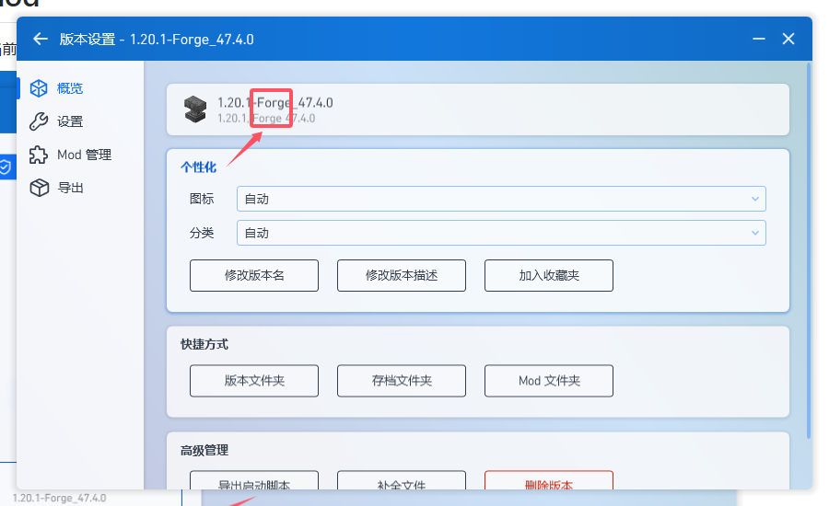Click the red 删除版本 button
This screenshot has width=829, height=506.
click(x=549, y=481)
